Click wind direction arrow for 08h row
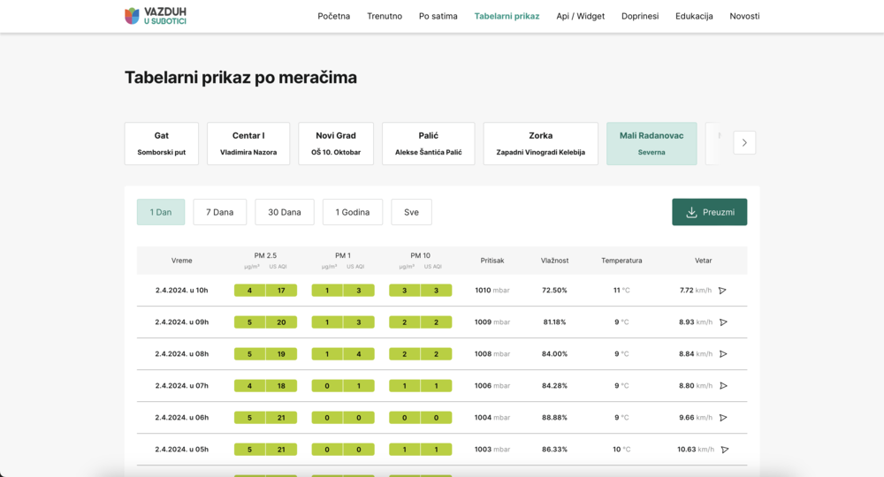 tap(723, 354)
